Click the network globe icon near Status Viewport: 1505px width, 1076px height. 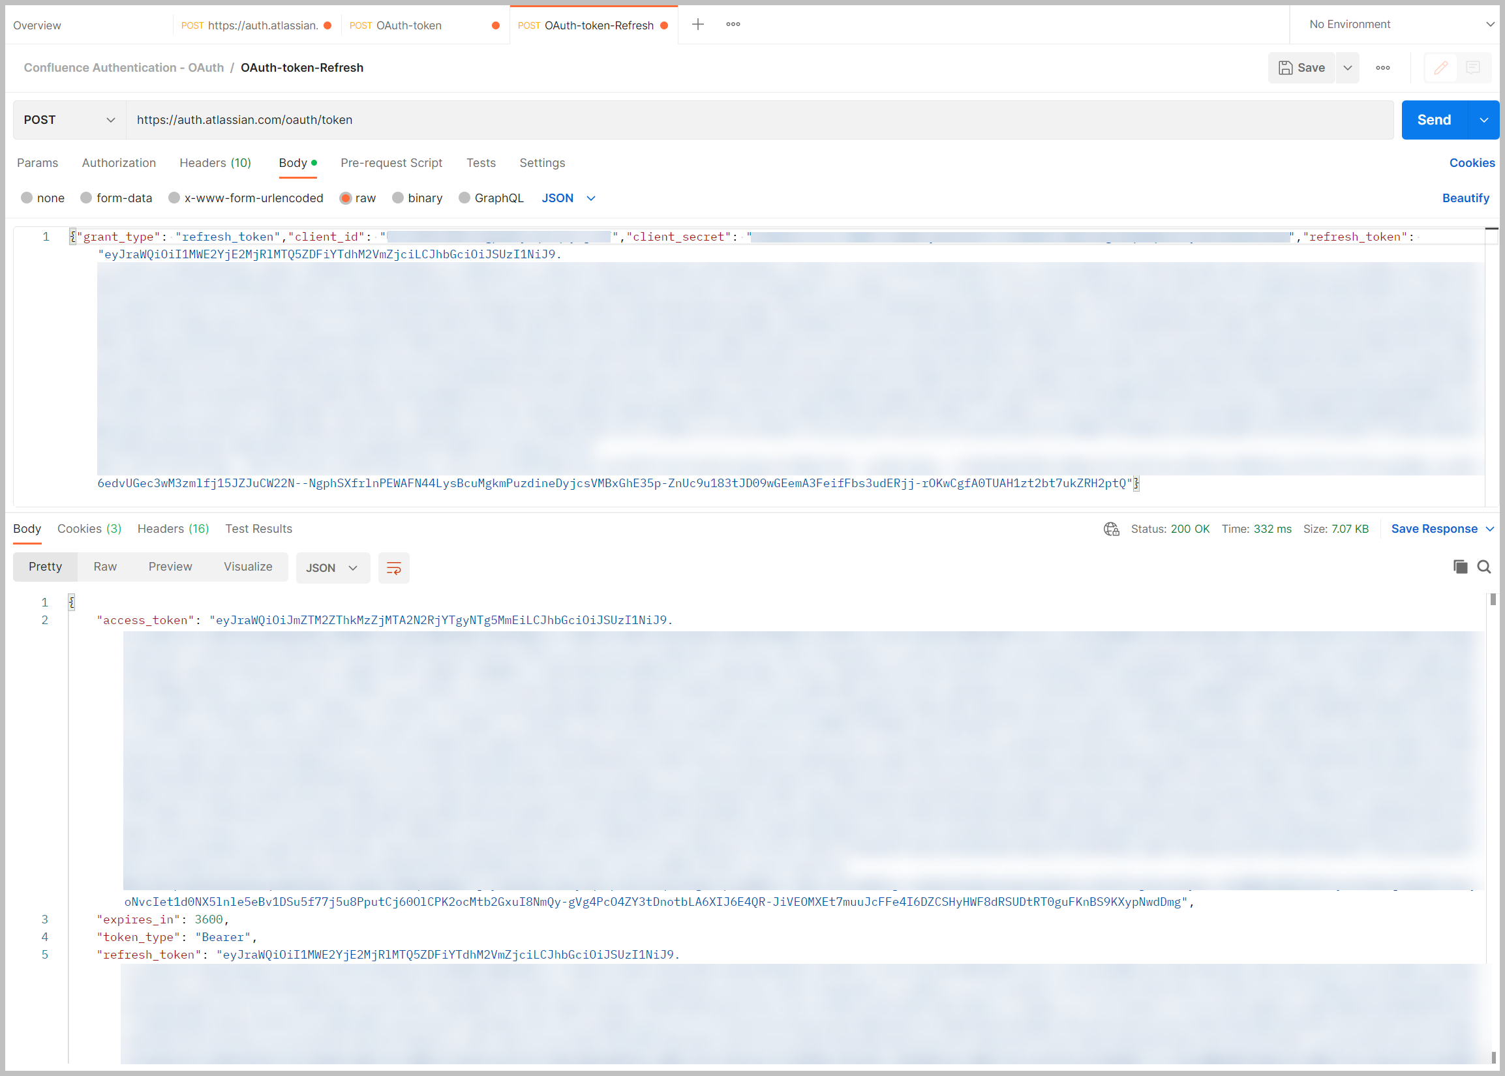tap(1112, 529)
